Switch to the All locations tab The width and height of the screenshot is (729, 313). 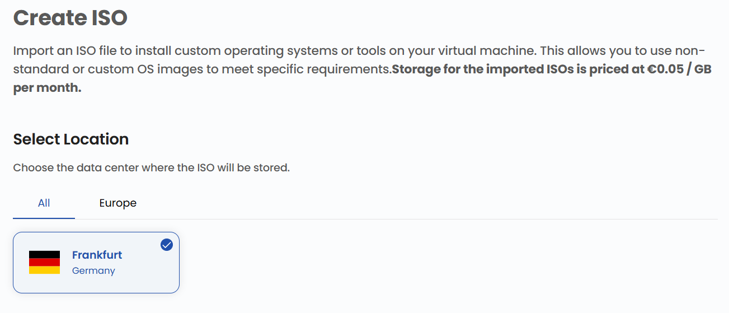coord(44,203)
